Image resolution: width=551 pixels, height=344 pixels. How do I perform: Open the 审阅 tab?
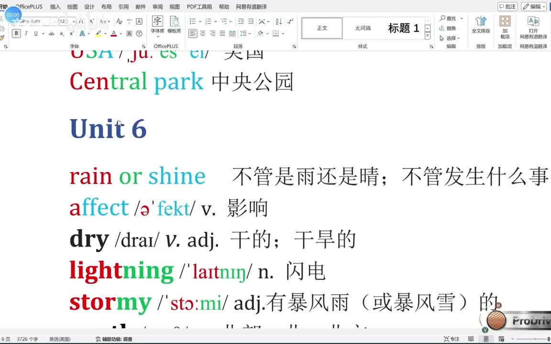coord(157,7)
